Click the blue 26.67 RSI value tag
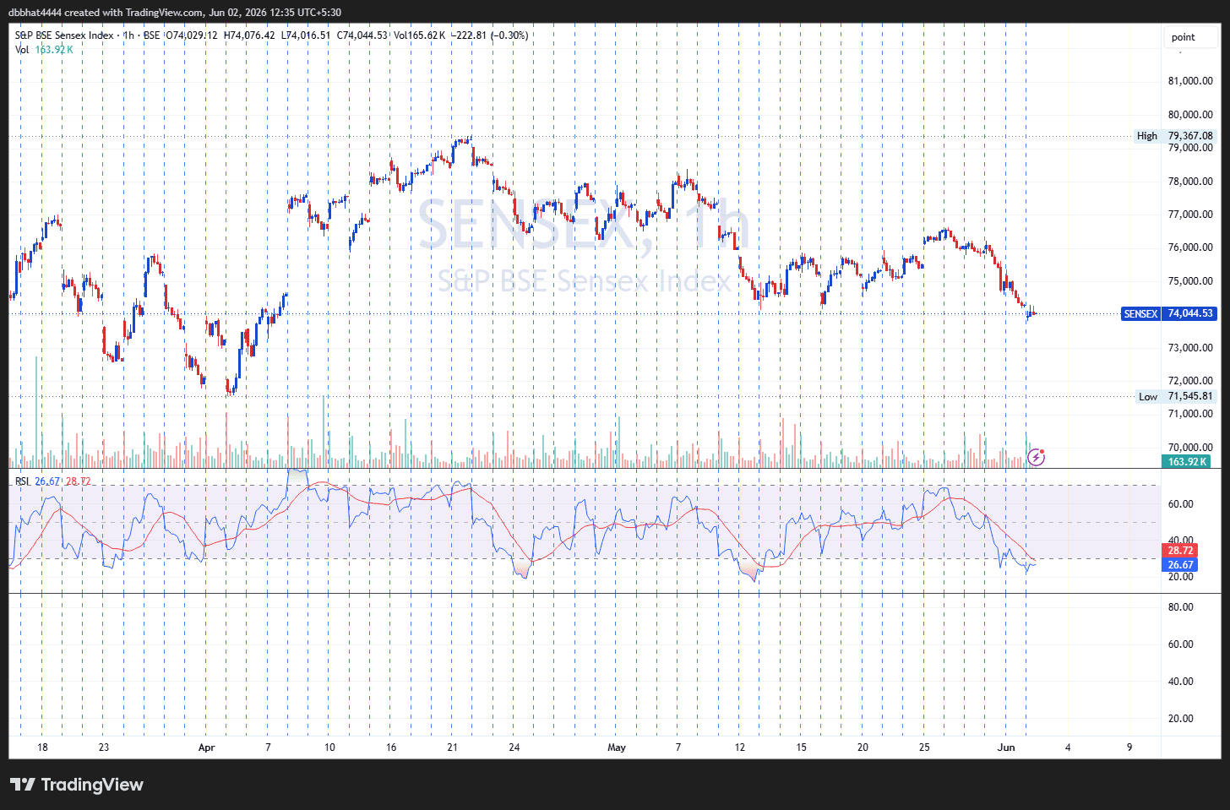This screenshot has width=1230, height=810. 1180,565
